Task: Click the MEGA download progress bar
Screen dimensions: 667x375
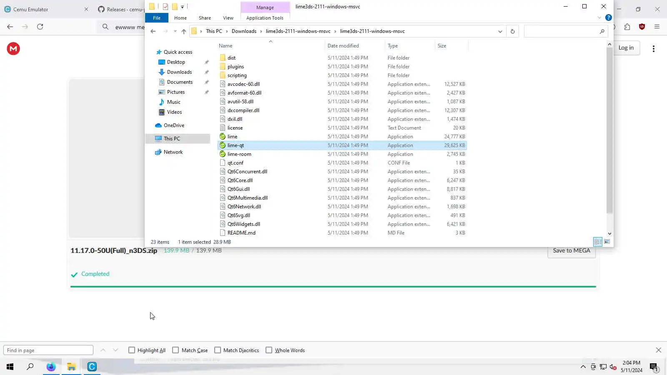Action: [x=333, y=287]
